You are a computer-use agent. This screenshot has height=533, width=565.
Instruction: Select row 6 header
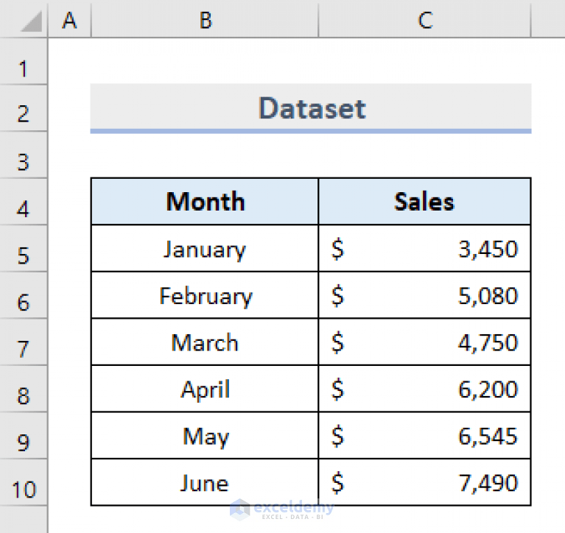[x=24, y=295]
